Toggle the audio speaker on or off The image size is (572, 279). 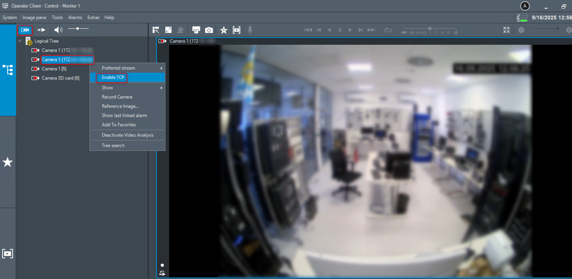tap(58, 30)
